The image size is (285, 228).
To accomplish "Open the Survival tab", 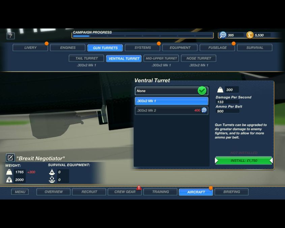I will pos(255,48).
